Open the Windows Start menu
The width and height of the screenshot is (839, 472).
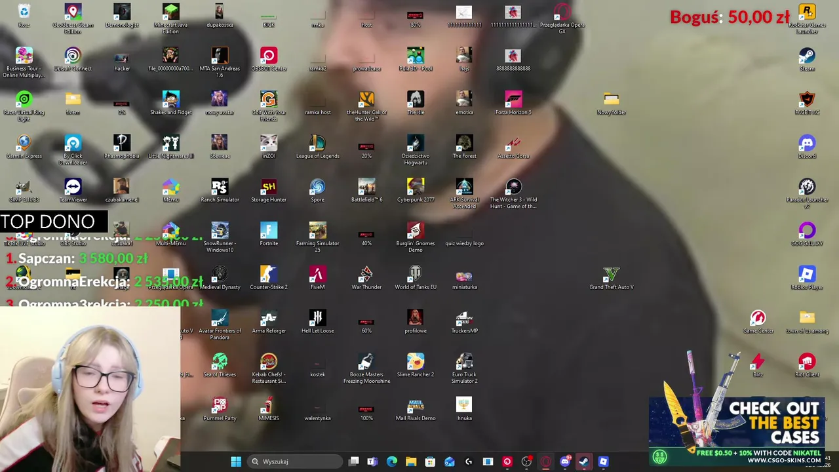(236, 462)
